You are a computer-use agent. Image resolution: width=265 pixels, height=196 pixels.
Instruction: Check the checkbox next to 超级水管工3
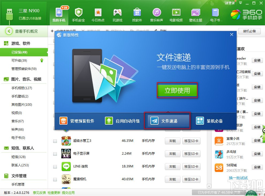coord(55,141)
